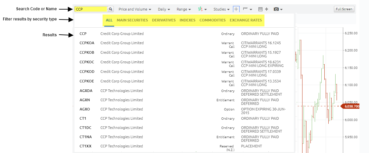Select the CCPKOD warrant result
Screen dimensions: 369x153
pyautogui.click(x=184, y=74)
